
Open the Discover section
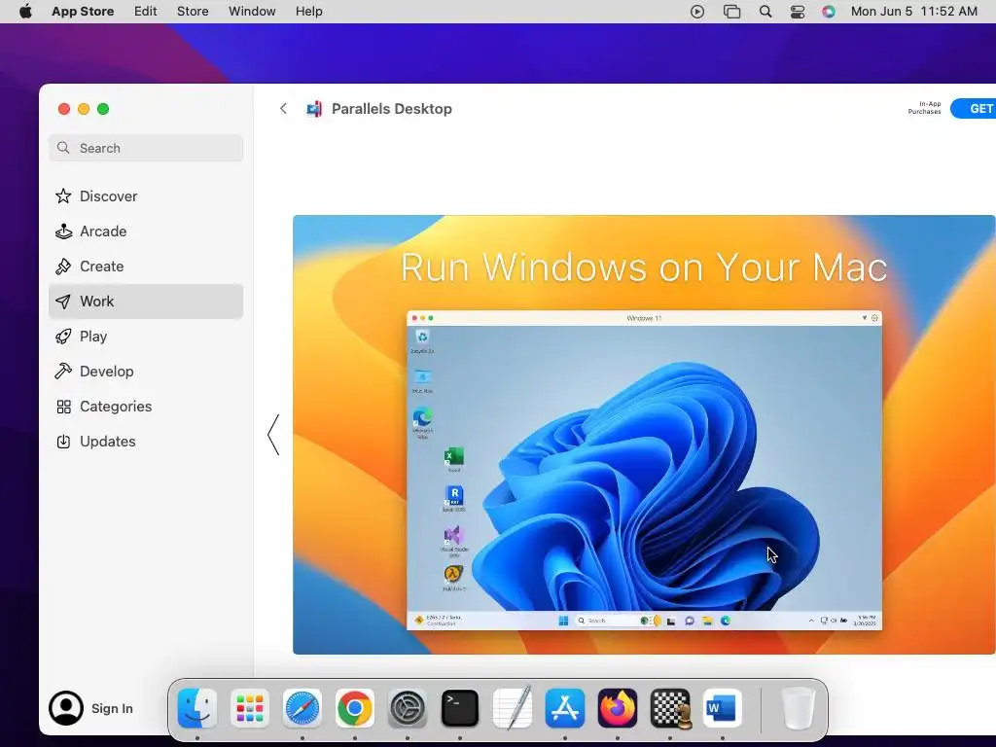(x=146, y=196)
